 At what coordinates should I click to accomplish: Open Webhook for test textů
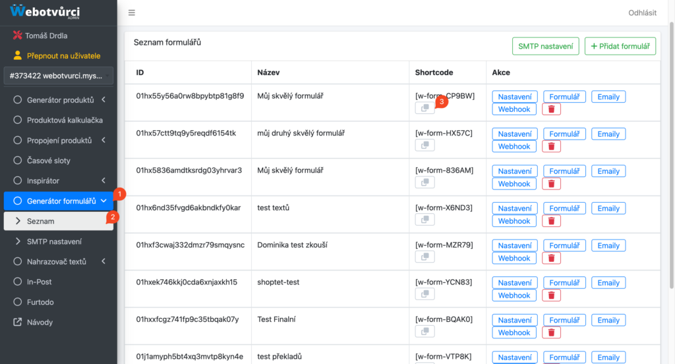514,221
